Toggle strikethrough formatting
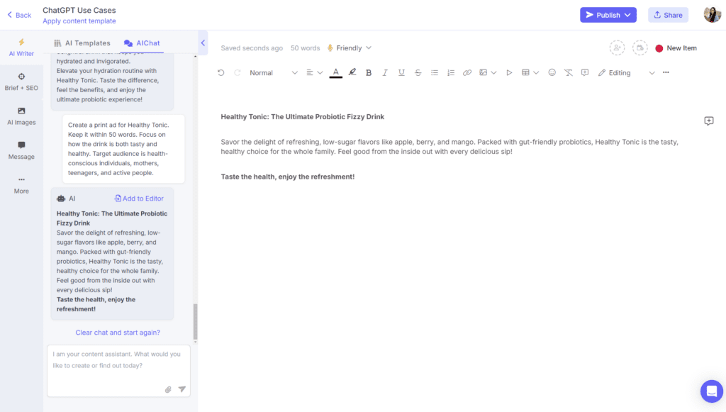The width and height of the screenshot is (726, 412). pos(418,72)
